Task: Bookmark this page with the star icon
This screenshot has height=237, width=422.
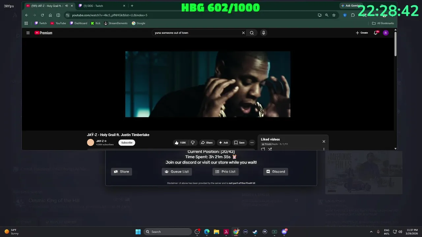Action: pyautogui.click(x=334, y=15)
